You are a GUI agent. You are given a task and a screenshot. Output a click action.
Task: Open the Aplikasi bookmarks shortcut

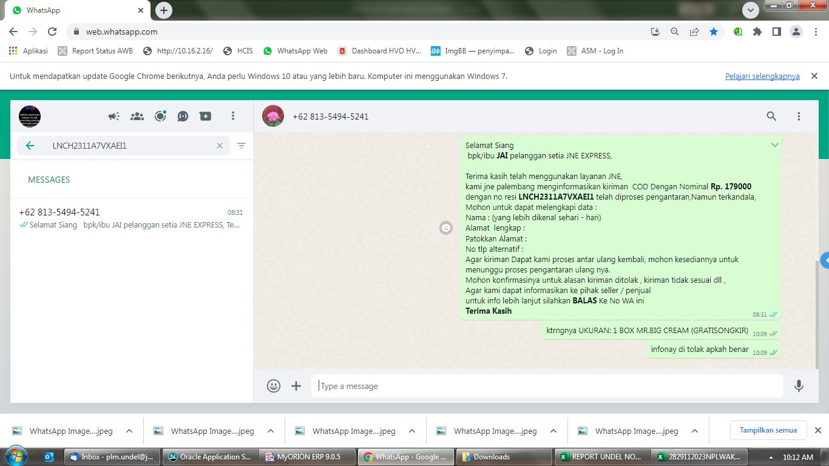click(28, 51)
